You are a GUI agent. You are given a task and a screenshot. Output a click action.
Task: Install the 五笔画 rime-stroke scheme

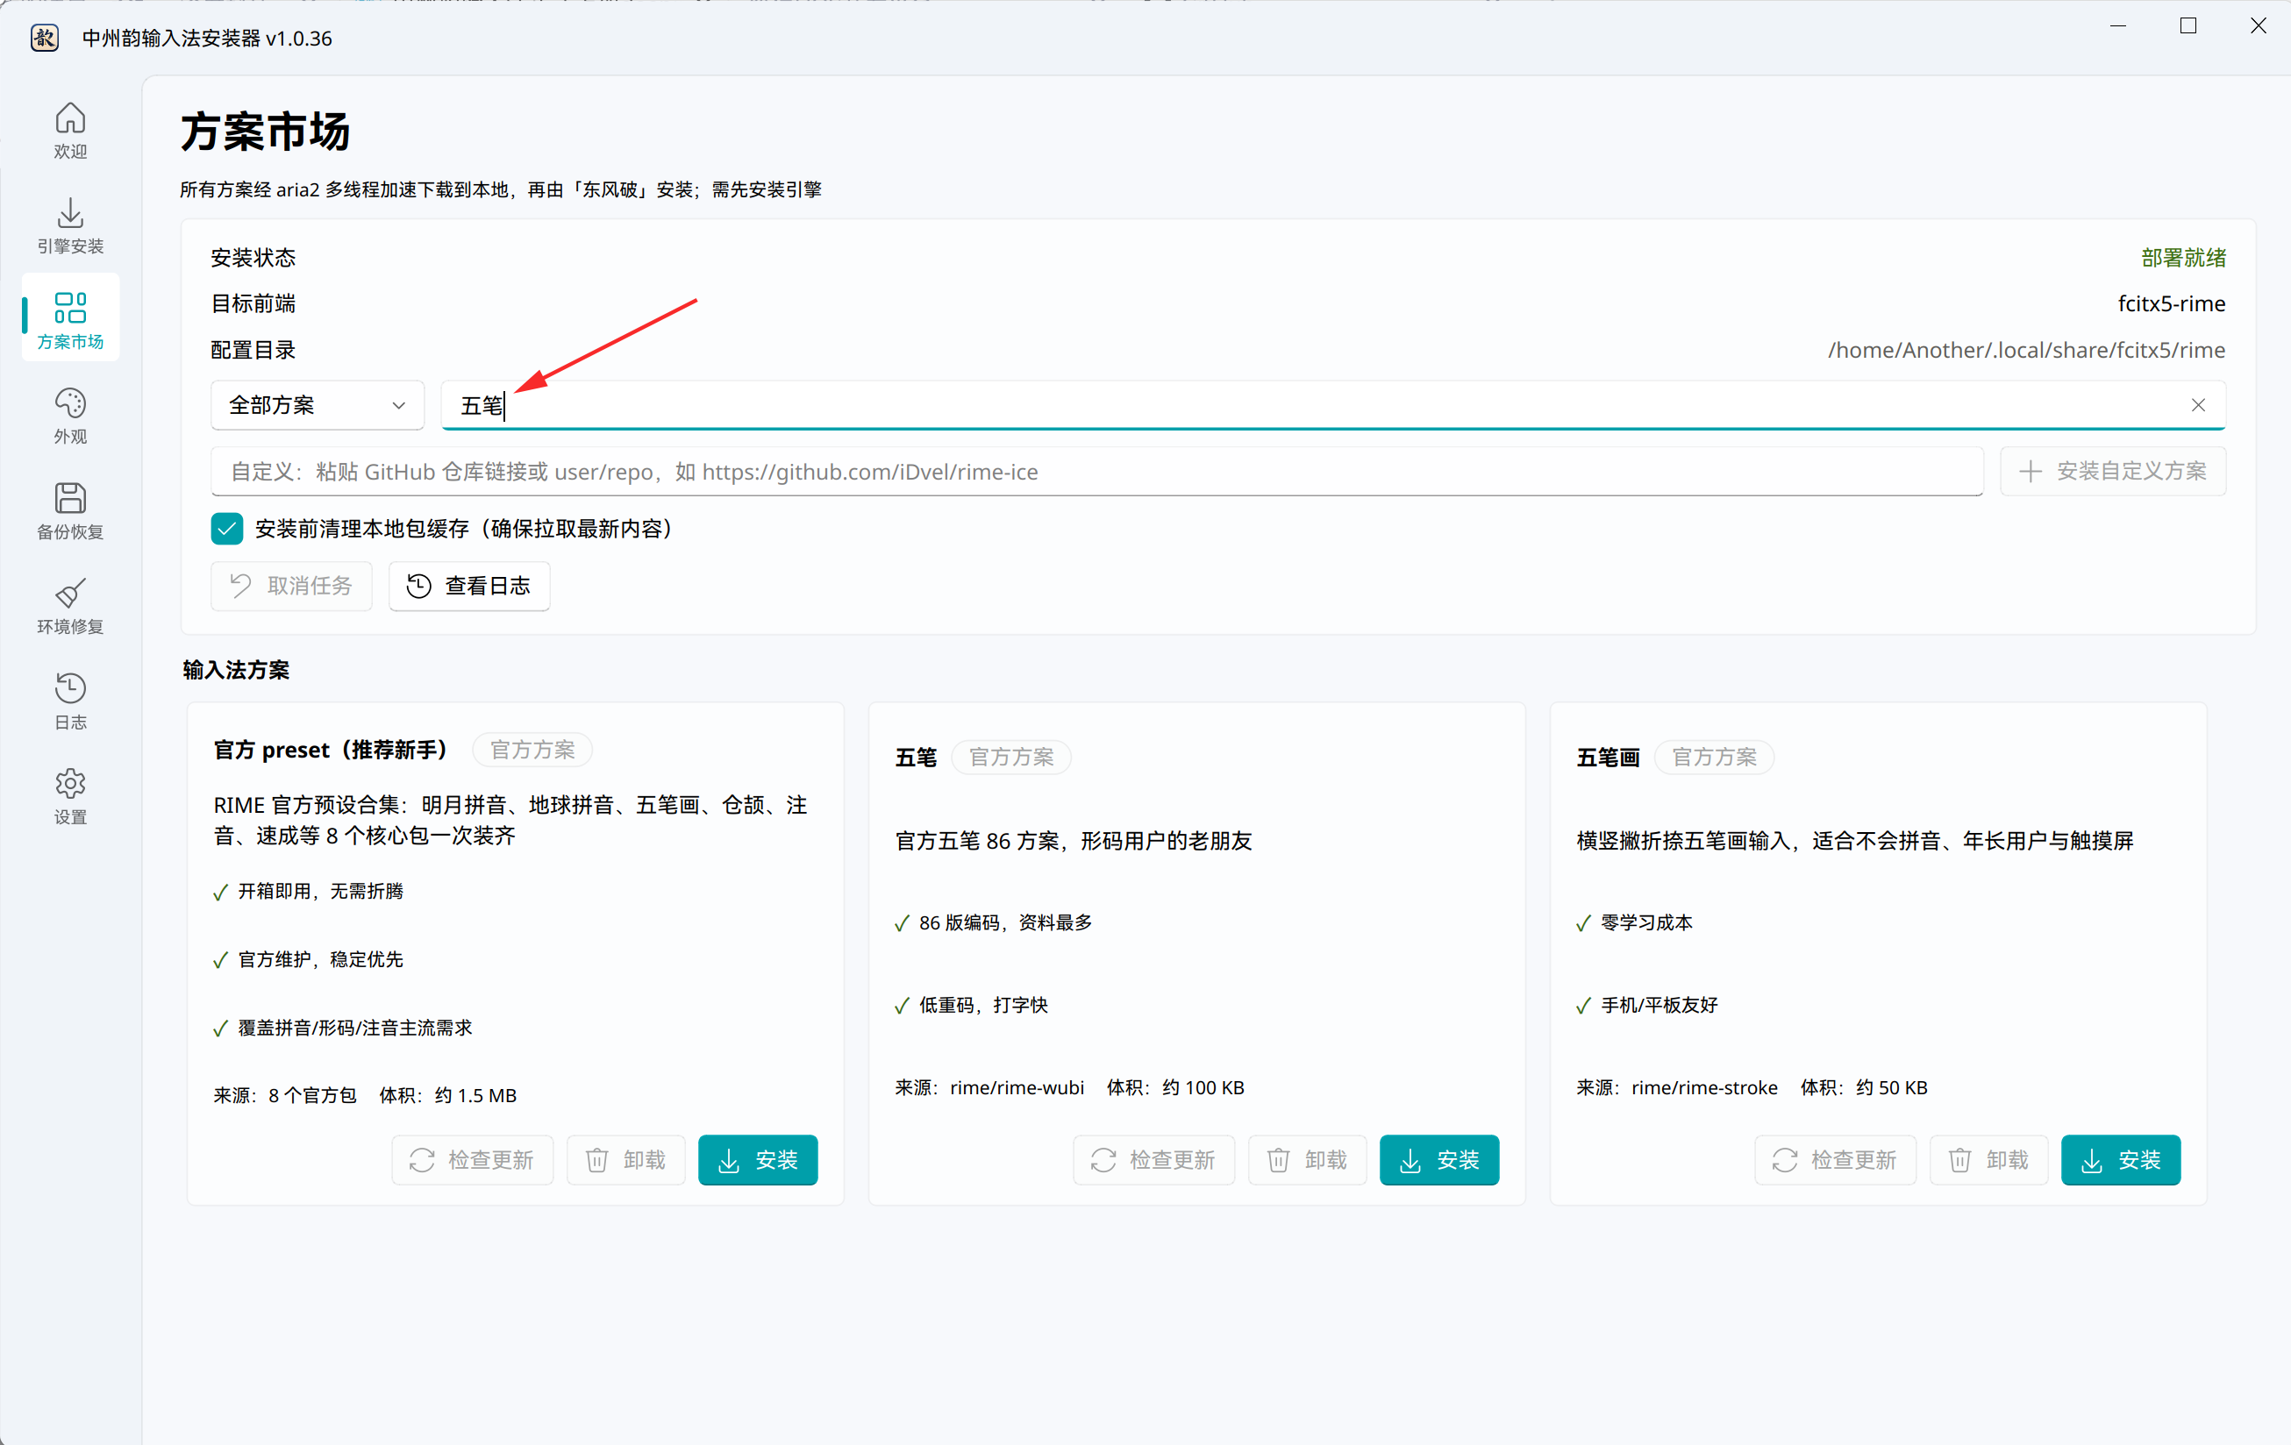[x=2122, y=1161]
